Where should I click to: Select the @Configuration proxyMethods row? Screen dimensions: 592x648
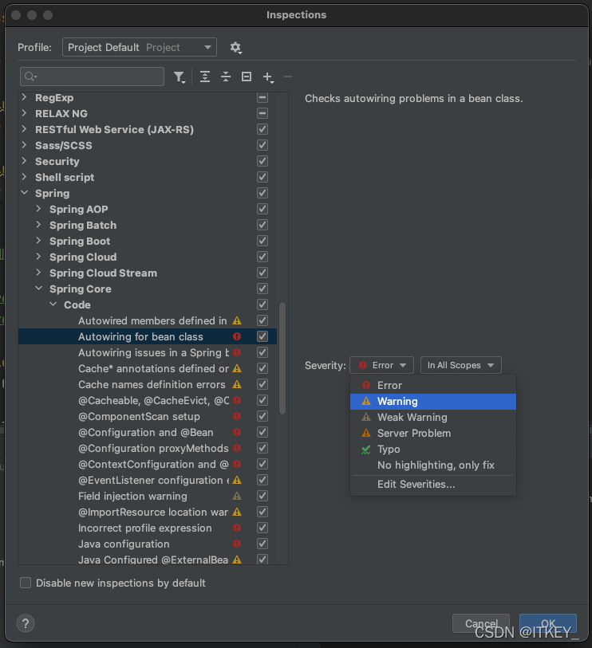(x=148, y=449)
